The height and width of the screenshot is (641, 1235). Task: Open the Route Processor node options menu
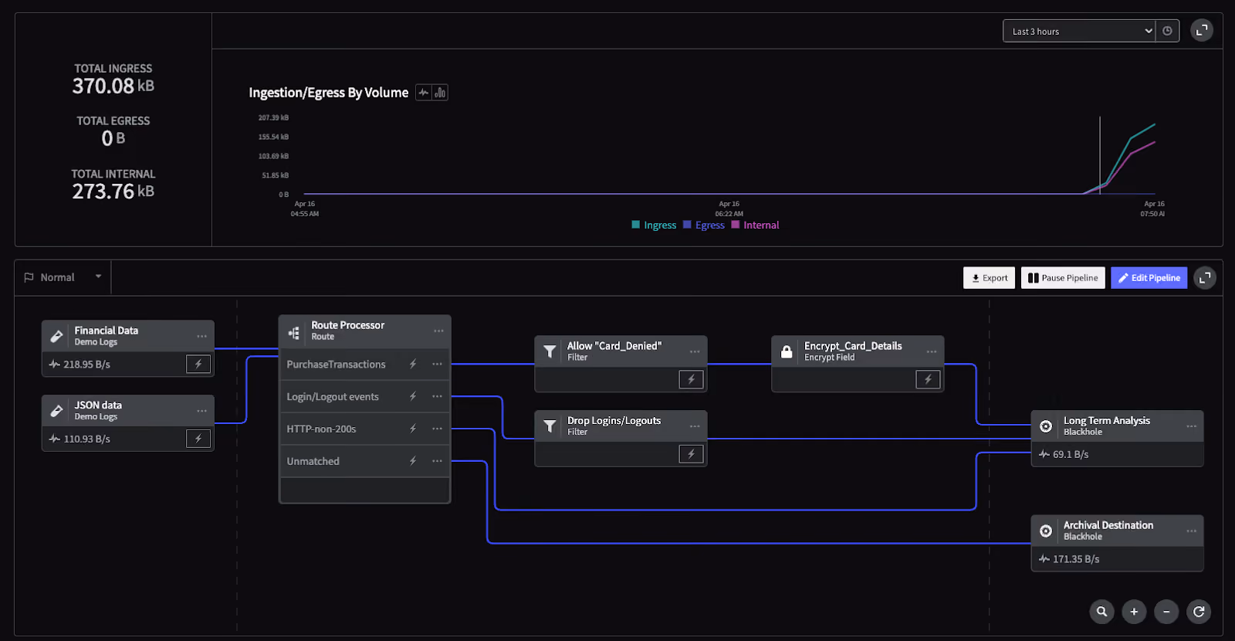tap(438, 331)
